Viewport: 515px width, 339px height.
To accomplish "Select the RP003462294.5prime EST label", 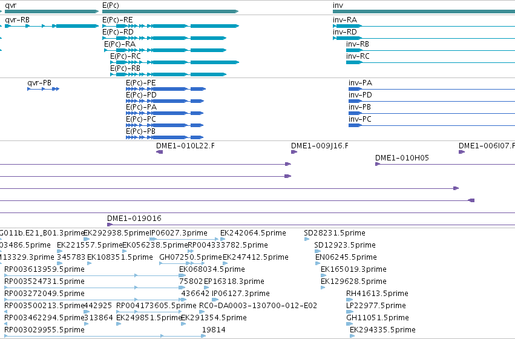I will [x=44, y=318].
